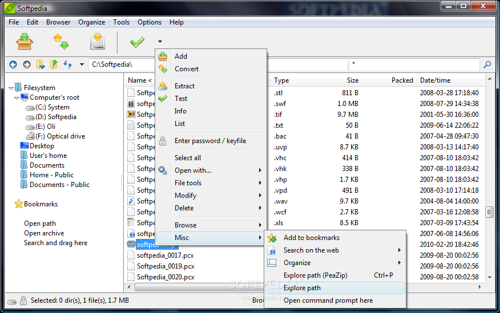Expand the Browse submenu
This screenshot has width=500, height=313.
[x=211, y=225]
